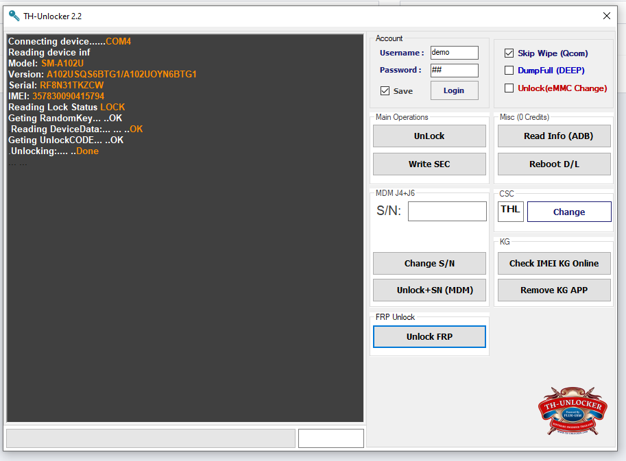Viewport: 626px width, 461px height.
Task: Click the Change S/N button
Action: tap(429, 263)
